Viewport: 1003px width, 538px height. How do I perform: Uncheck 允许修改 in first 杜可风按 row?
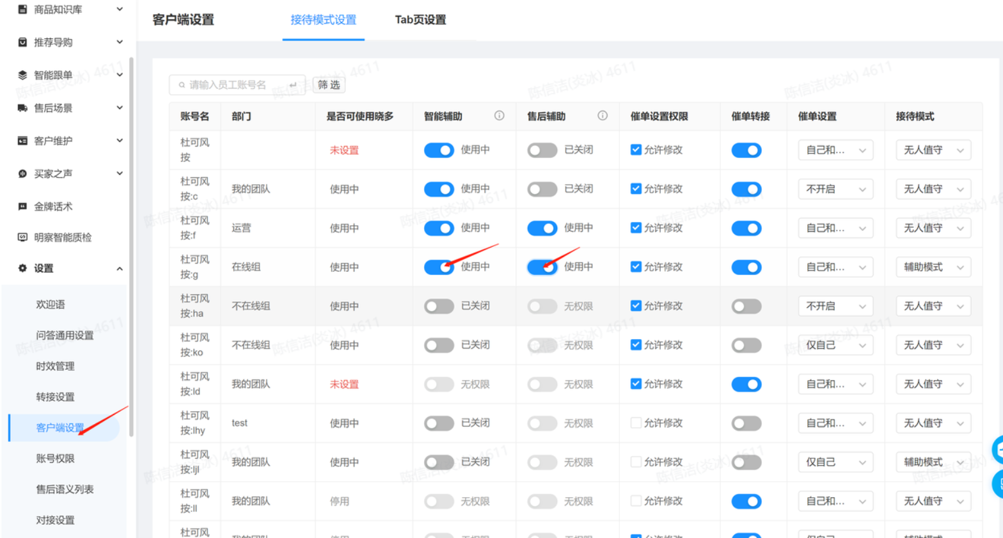636,150
